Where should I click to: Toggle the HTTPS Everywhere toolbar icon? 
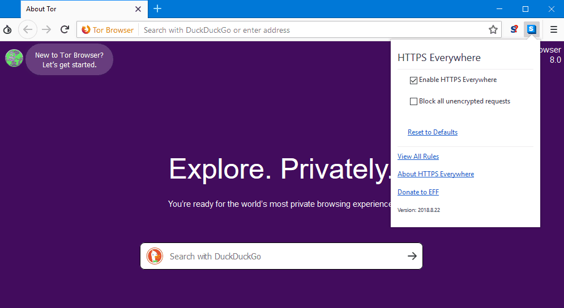[532, 29]
